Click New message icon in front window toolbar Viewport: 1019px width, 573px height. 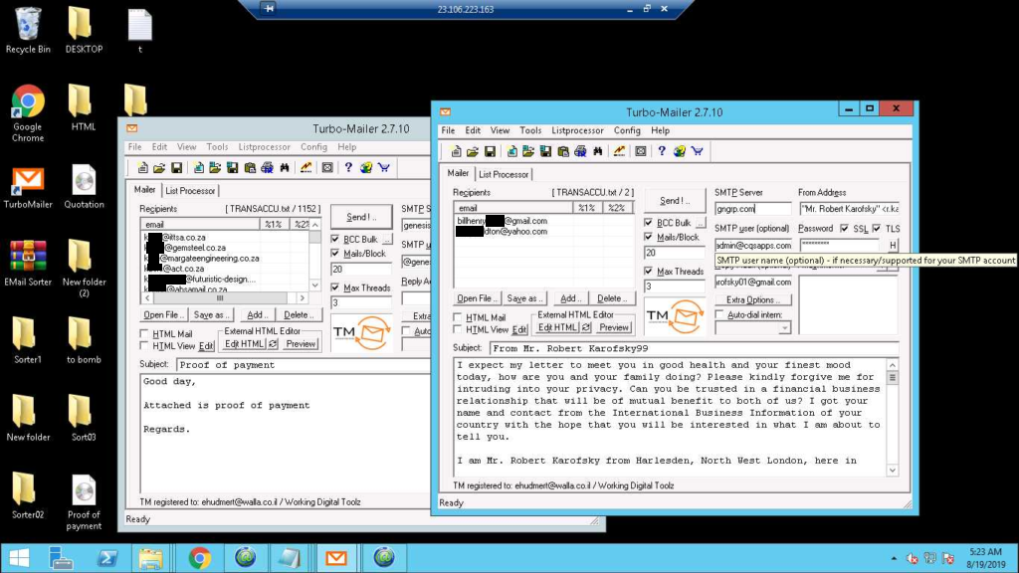click(456, 151)
